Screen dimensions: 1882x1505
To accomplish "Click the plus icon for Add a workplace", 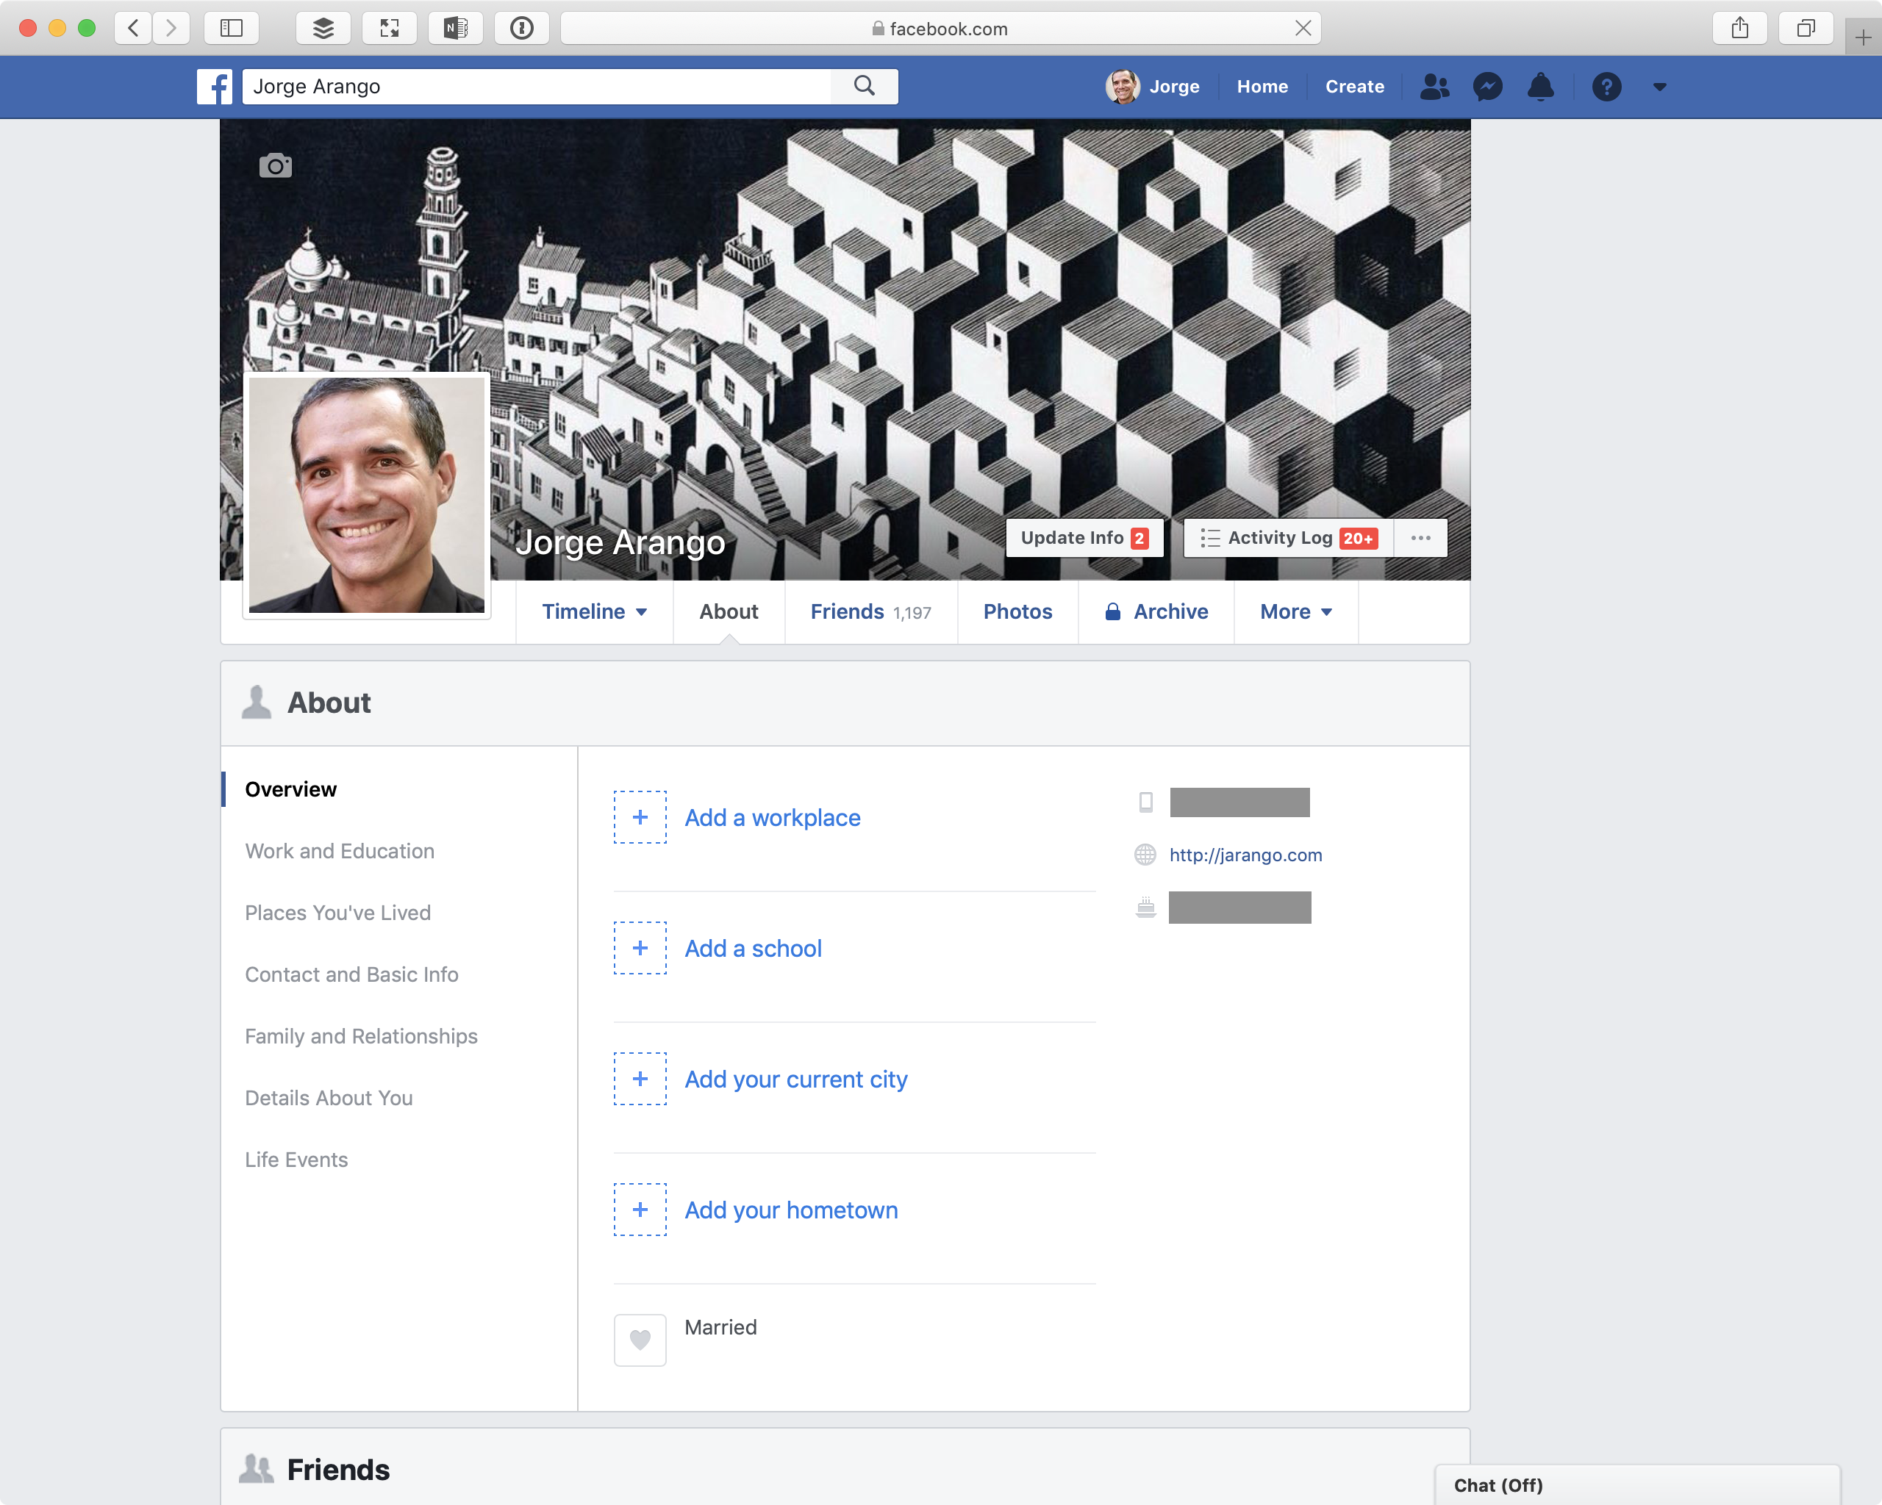I will 640,816.
